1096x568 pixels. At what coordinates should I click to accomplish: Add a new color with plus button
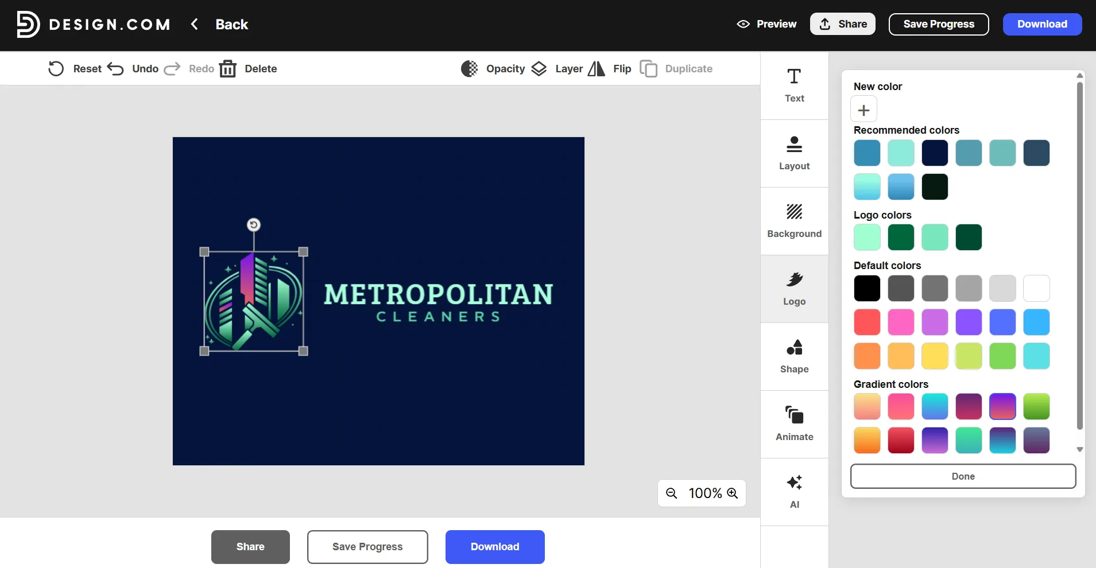[x=863, y=110]
